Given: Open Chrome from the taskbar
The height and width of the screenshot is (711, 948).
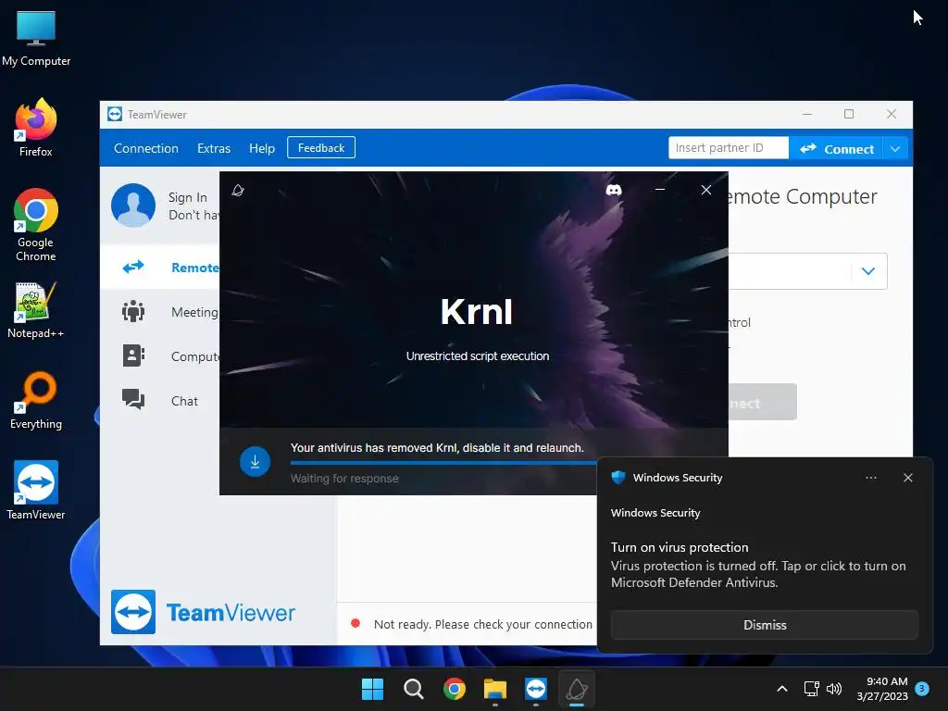Looking at the screenshot, I should pyautogui.click(x=454, y=689).
